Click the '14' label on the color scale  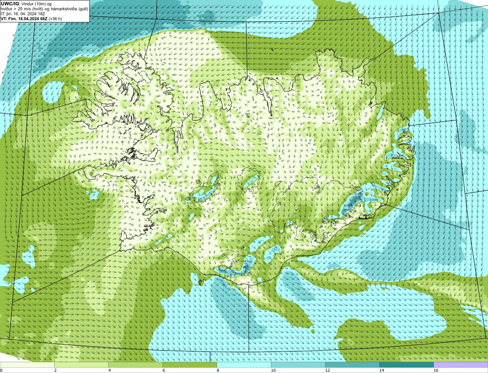point(382,370)
